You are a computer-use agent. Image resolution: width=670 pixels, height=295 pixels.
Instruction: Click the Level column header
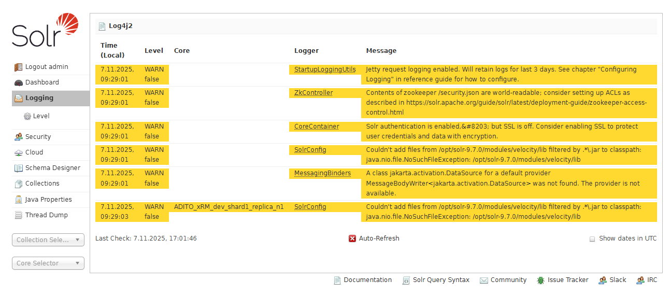click(x=154, y=51)
